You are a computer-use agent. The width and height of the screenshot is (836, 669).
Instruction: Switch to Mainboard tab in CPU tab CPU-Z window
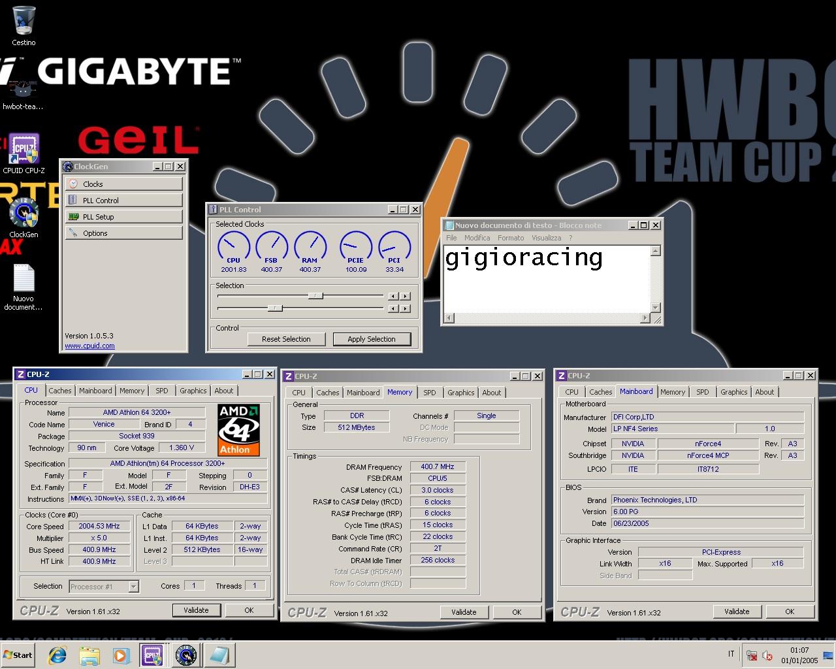tap(95, 391)
